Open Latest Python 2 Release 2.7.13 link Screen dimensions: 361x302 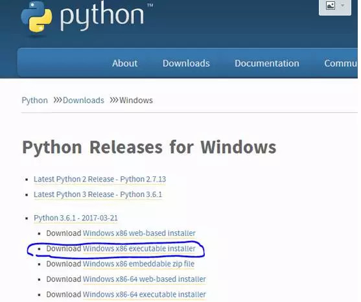coord(100,179)
